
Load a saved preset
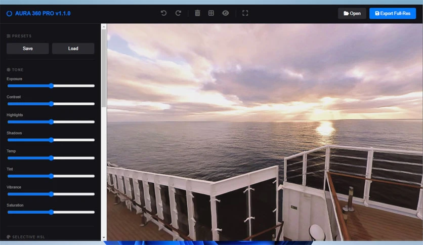[73, 49]
